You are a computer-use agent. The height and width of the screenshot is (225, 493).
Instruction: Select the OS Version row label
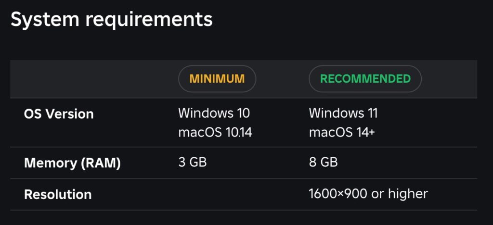coord(59,114)
